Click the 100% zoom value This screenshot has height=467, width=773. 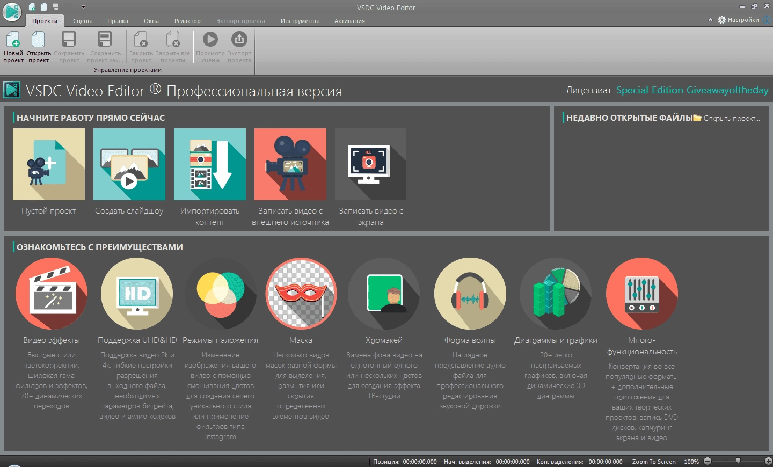[x=691, y=462]
